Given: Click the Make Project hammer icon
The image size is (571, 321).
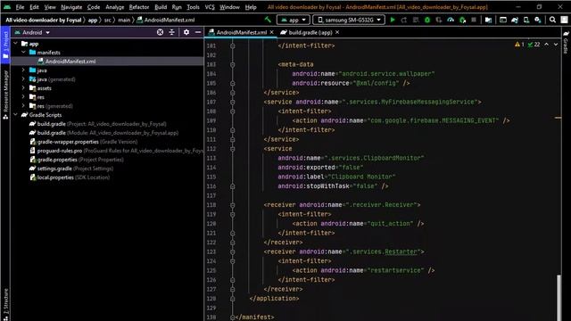Looking at the screenshot, I should [268, 20].
